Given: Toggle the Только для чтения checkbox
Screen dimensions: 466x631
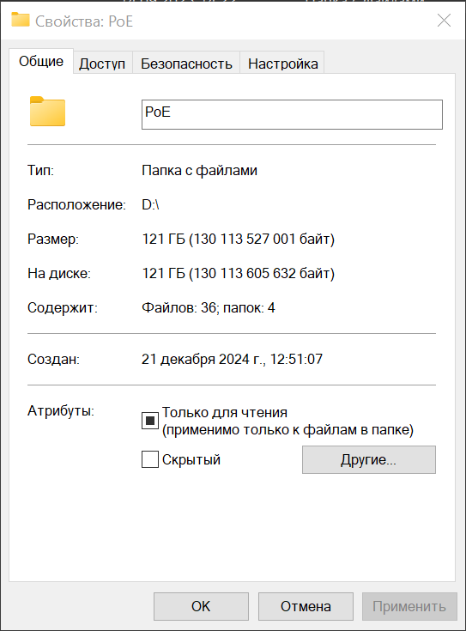Looking at the screenshot, I should click(149, 421).
